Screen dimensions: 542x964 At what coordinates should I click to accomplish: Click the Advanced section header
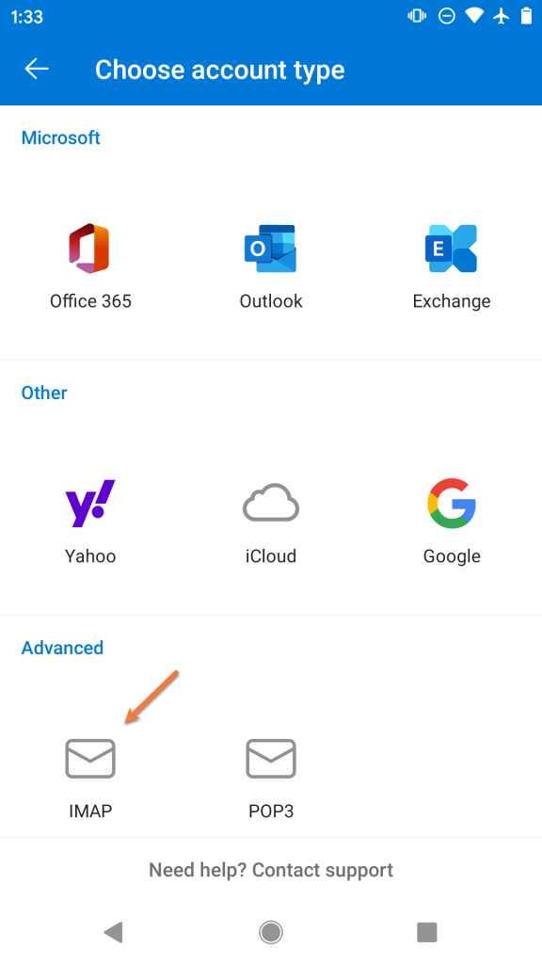click(x=62, y=648)
